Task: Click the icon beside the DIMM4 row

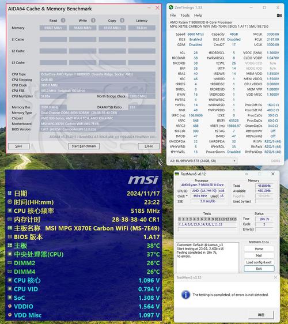Action: coord(10,272)
